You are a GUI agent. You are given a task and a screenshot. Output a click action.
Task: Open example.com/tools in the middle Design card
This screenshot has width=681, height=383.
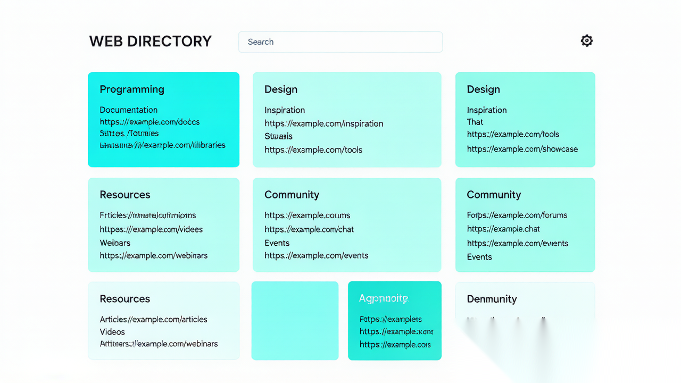(x=313, y=150)
